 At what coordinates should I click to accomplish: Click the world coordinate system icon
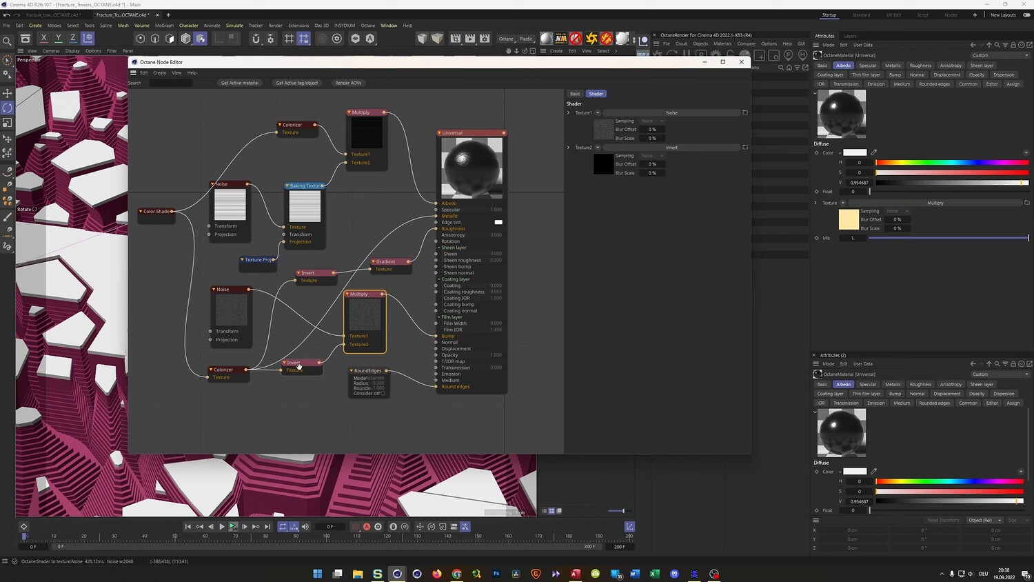tap(88, 39)
